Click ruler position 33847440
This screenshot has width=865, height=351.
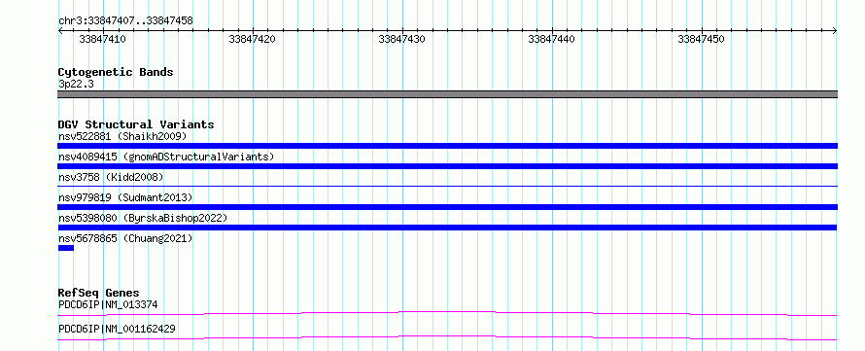click(552, 39)
